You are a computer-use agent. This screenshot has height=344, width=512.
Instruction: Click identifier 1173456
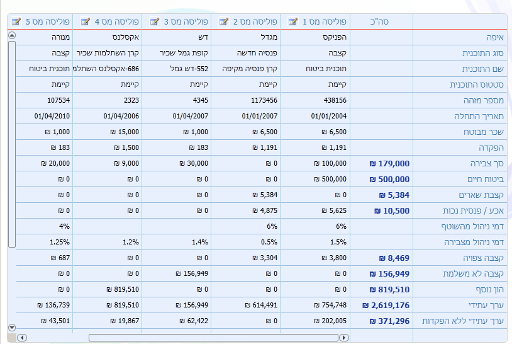pos(264,100)
